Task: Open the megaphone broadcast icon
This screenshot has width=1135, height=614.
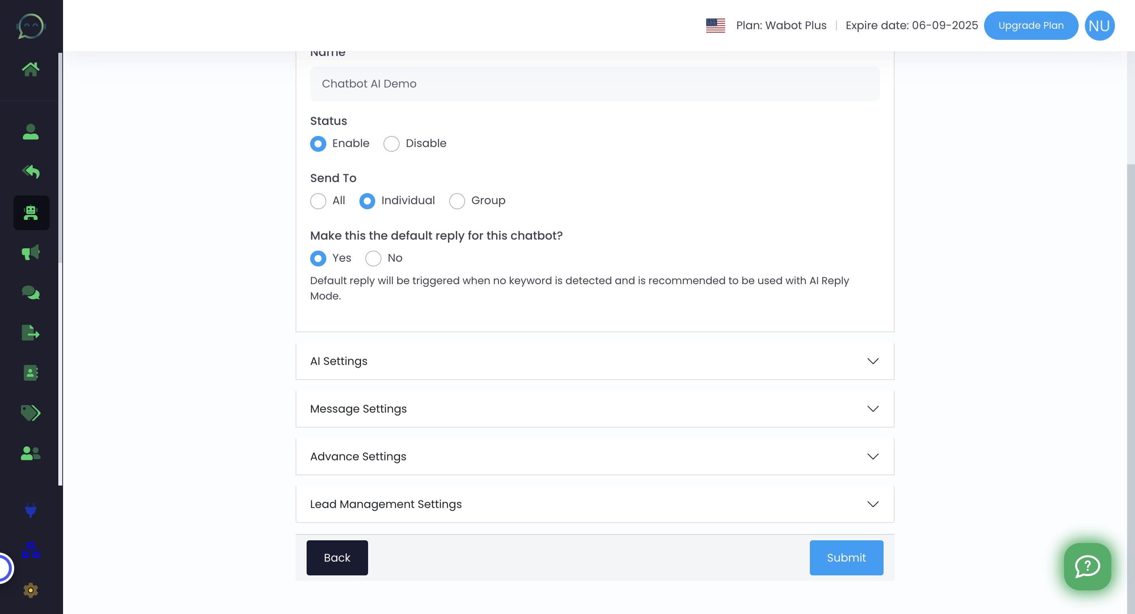Action: click(x=30, y=252)
